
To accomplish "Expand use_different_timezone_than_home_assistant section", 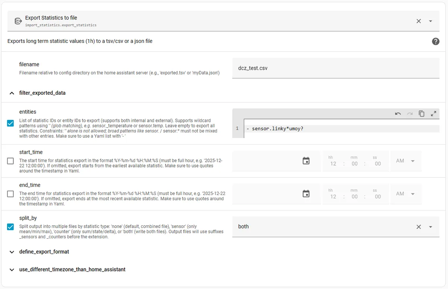I will (x=12, y=269).
